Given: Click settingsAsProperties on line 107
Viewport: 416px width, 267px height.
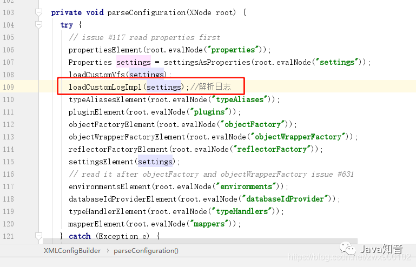Looking at the screenshot, I should coord(207,62).
